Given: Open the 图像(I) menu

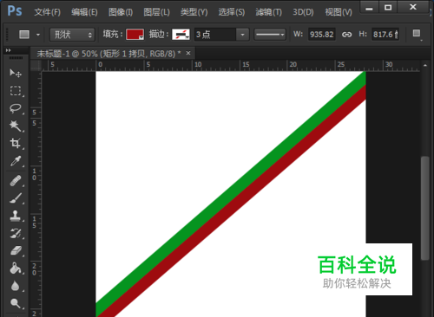Looking at the screenshot, I should 121,12.
